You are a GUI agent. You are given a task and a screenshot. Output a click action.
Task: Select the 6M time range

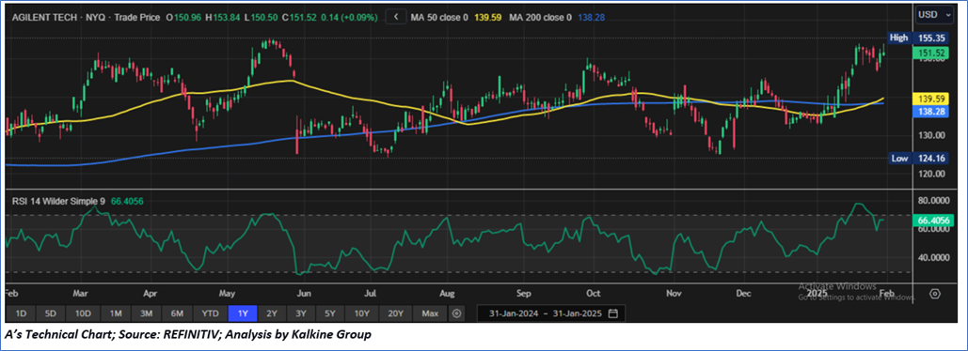pyautogui.click(x=177, y=313)
